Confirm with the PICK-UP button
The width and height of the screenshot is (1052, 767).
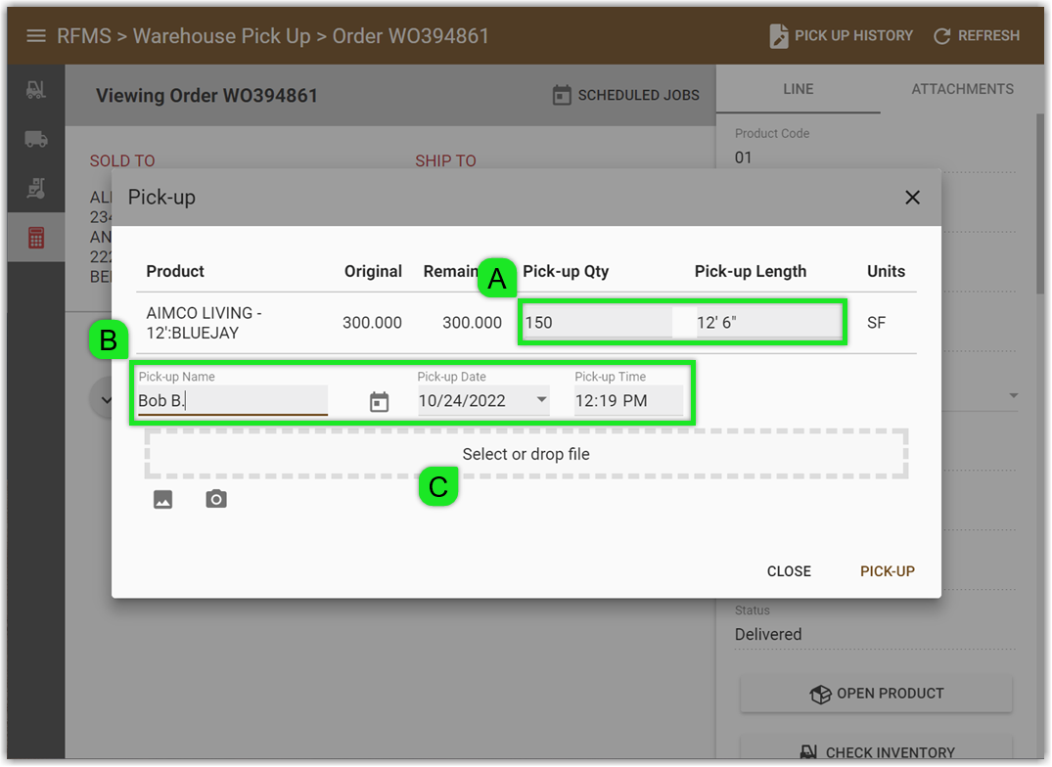[x=887, y=571]
